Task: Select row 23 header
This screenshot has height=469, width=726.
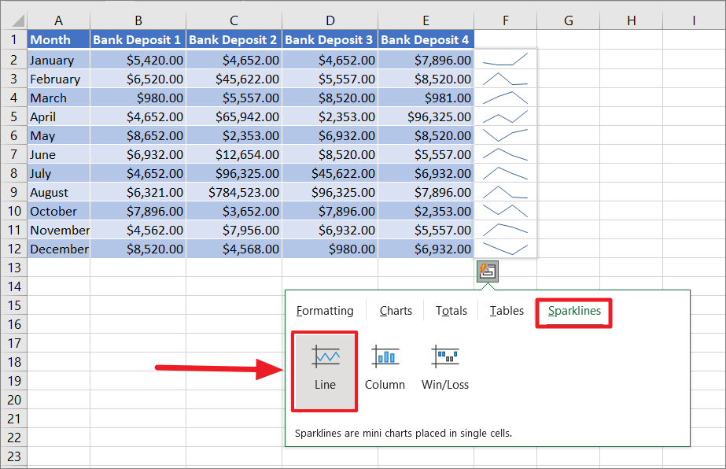Action: [14, 456]
